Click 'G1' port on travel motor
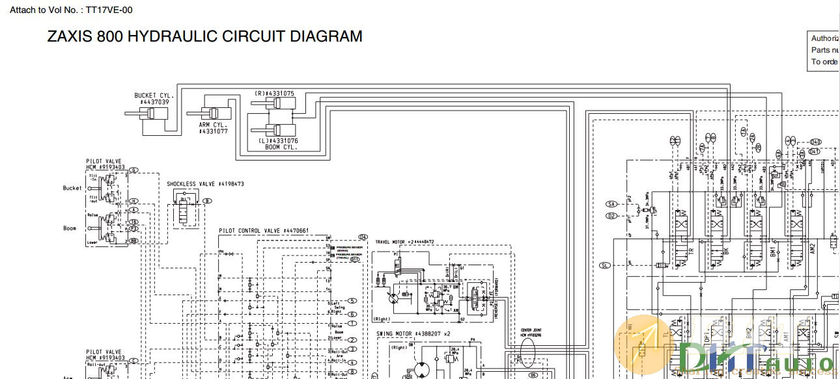 tap(463, 267)
